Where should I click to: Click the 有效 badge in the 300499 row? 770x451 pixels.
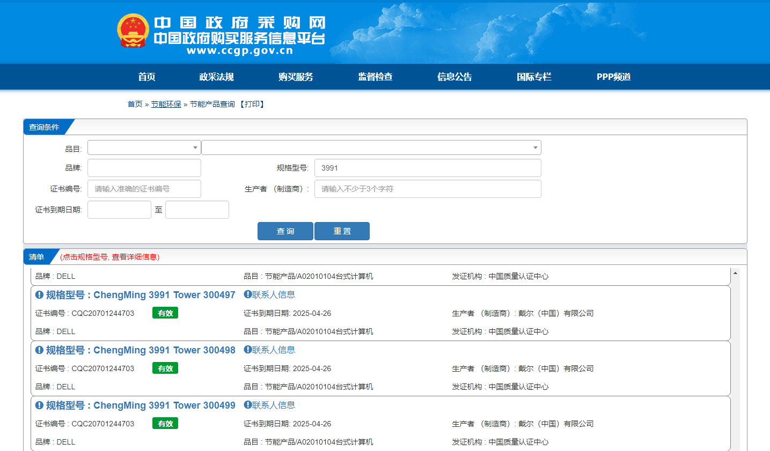pos(165,424)
